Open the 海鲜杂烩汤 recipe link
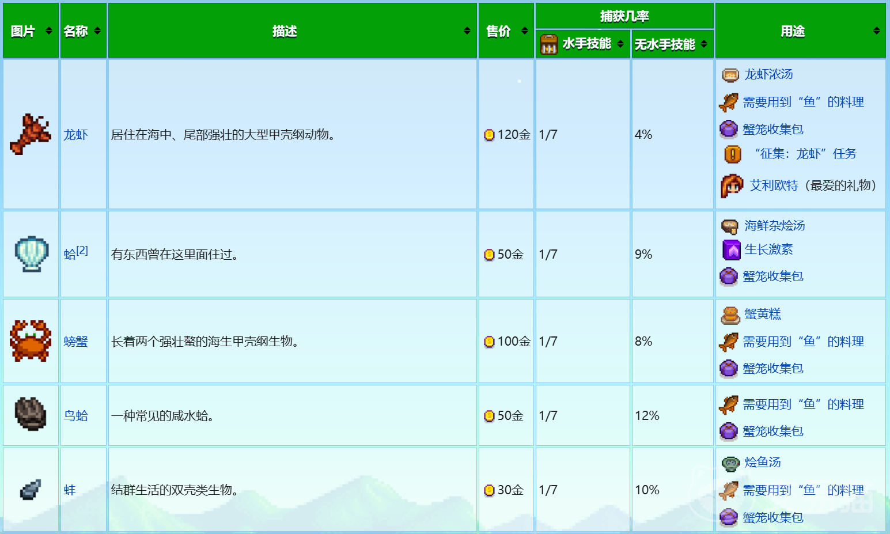The height and width of the screenshot is (534, 890). 775,226
